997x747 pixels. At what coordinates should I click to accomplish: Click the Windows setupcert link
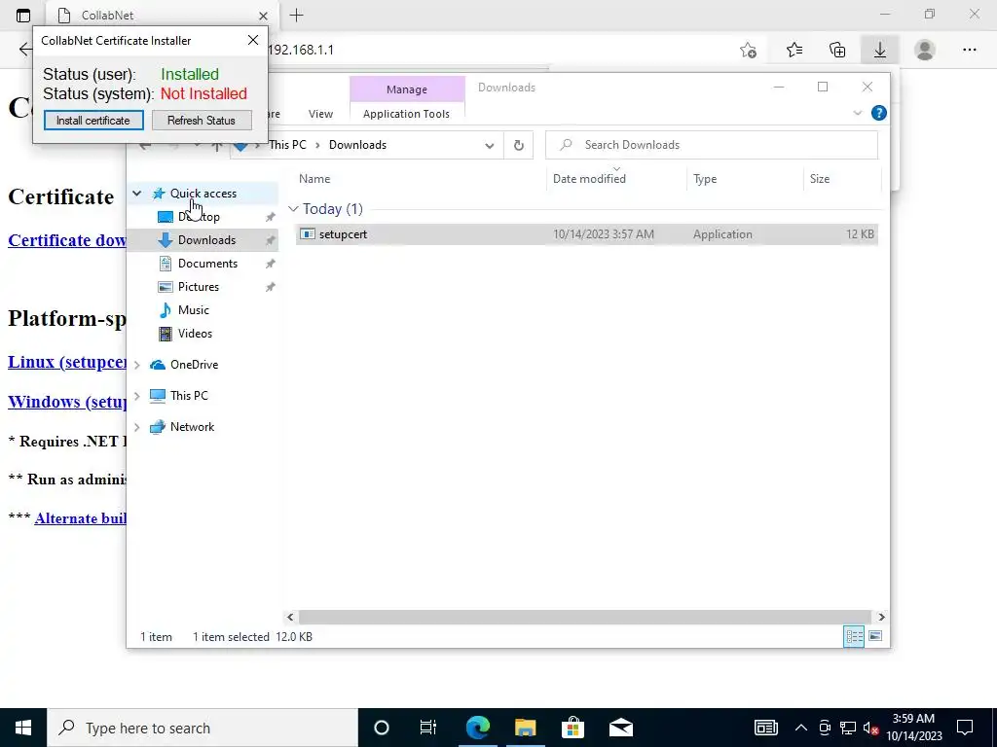click(67, 402)
